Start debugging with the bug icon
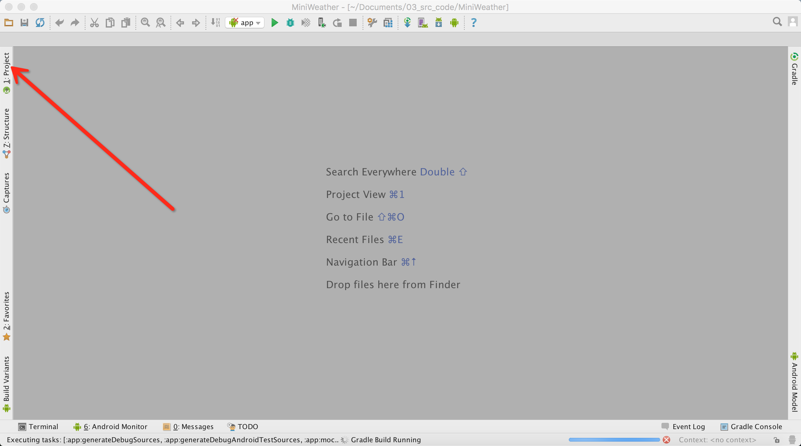 pos(290,23)
